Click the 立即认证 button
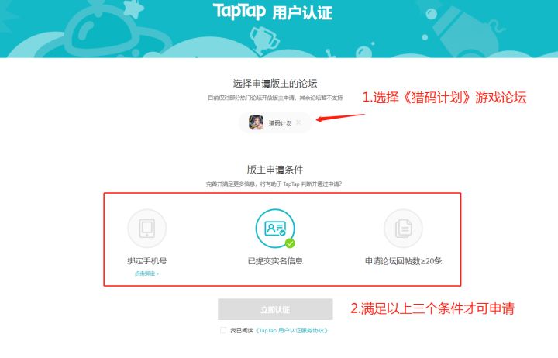 (x=275, y=309)
